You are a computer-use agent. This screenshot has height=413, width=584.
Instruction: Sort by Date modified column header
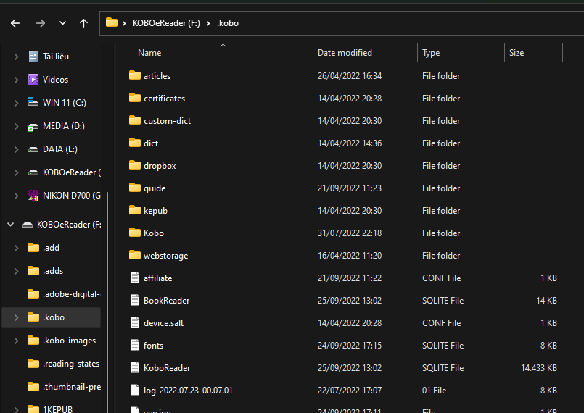point(345,53)
